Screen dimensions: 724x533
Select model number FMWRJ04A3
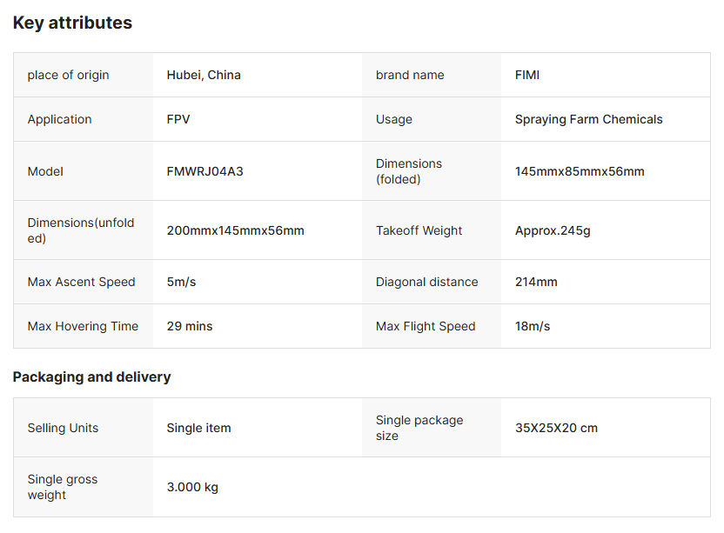tap(205, 171)
